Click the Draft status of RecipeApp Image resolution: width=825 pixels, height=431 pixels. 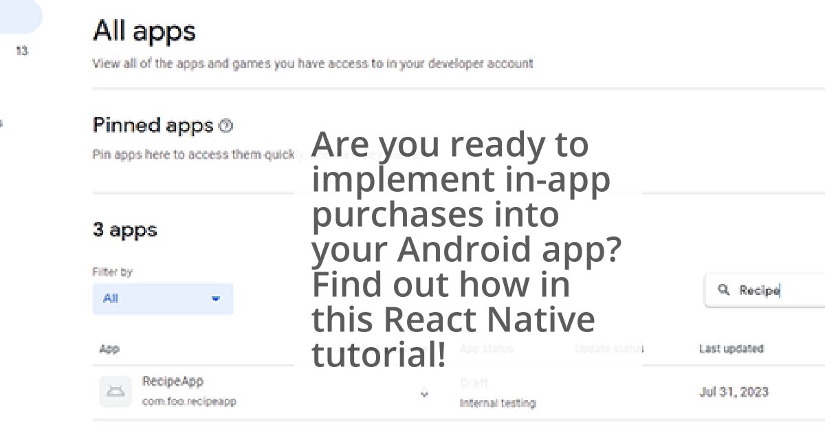(x=474, y=383)
